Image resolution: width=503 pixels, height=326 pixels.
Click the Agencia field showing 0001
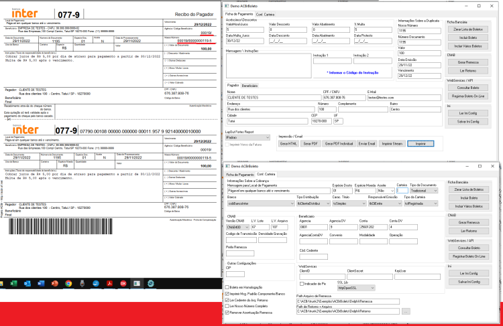313,227
